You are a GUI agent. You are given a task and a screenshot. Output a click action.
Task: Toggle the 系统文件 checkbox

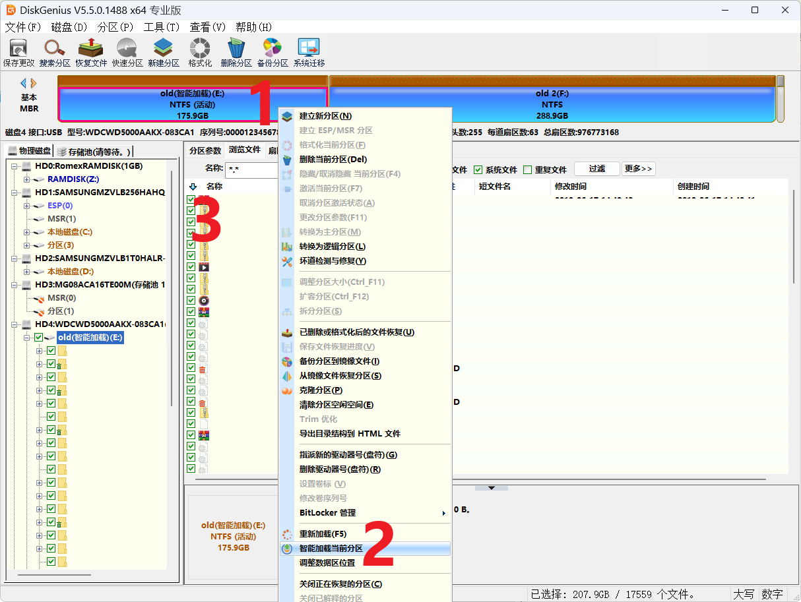click(x=478, y=169)
